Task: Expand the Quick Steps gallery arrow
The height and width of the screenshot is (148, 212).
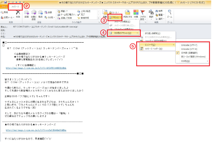Action: tap(98, 18)
